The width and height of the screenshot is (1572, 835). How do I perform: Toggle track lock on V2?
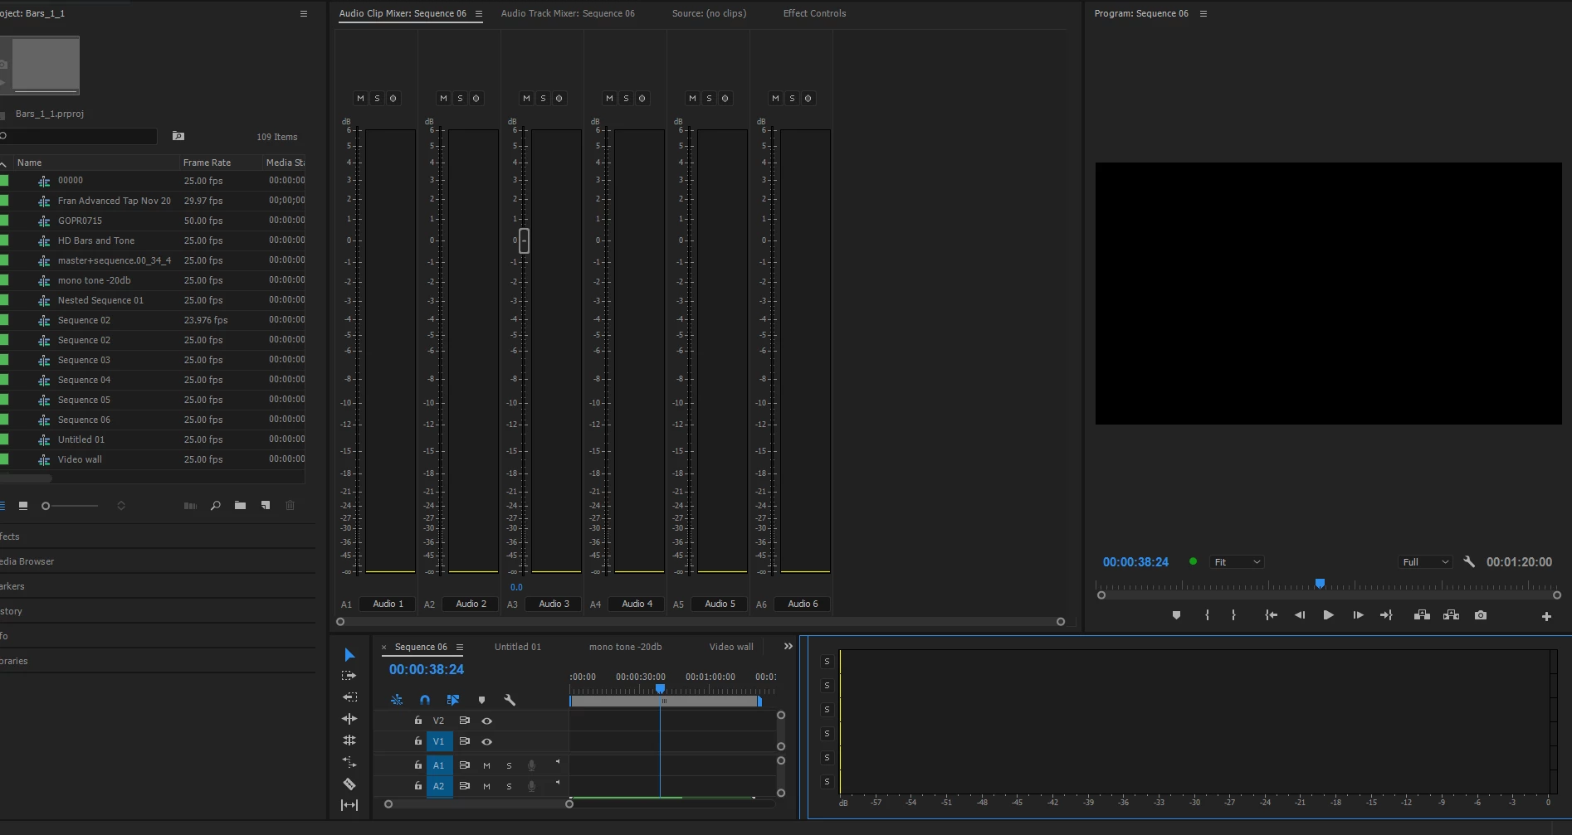[418, 721]
